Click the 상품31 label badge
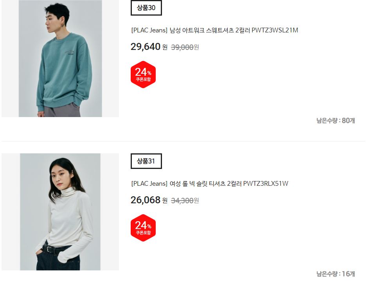Screen dimensions: 376x286 pyautogui.click(x=146, y=161)
